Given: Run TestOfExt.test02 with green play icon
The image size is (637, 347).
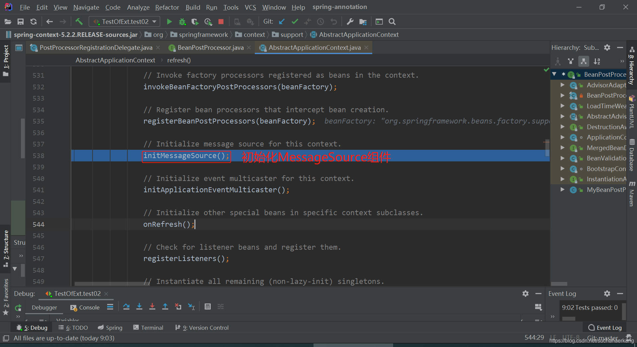Looking at the screenshot, I should pyautogui.click(x=169, y=22).
